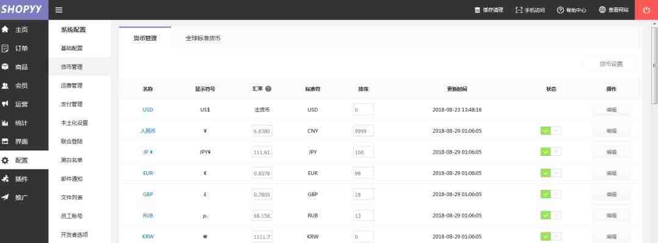Click the view website globe icon

point(602,10)
